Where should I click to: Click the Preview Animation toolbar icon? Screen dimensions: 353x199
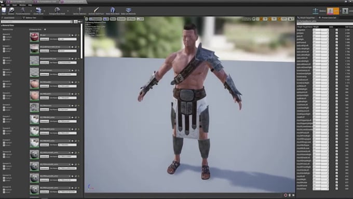[x=23, y=10]
